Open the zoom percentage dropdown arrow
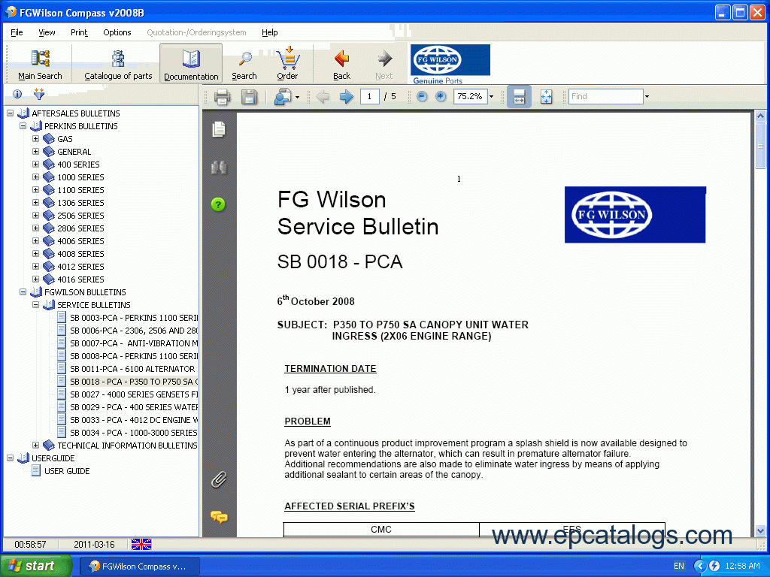 coord(492,97)
